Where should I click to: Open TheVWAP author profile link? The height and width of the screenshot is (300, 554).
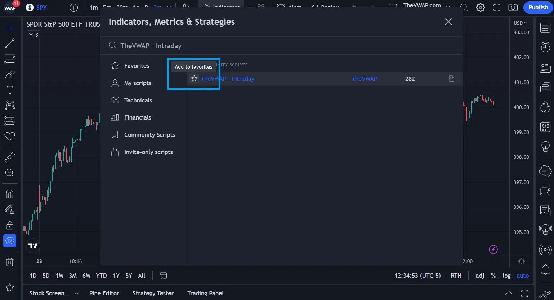tap(364, 79)
